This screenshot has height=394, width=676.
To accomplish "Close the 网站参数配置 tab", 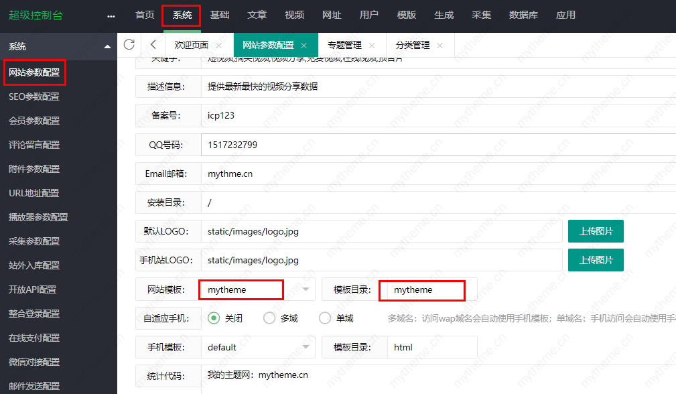I will click(303, 46).
